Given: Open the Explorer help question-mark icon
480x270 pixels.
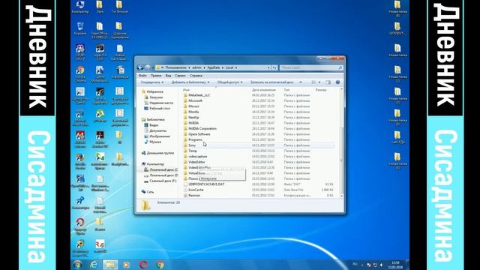Looking at the screenshot, I should coord(338,82).
